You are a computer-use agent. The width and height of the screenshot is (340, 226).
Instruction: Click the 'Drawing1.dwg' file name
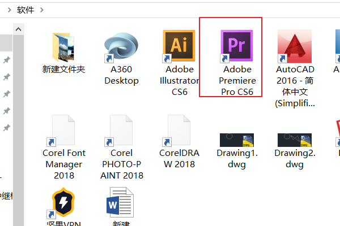(x=237, y=159)
